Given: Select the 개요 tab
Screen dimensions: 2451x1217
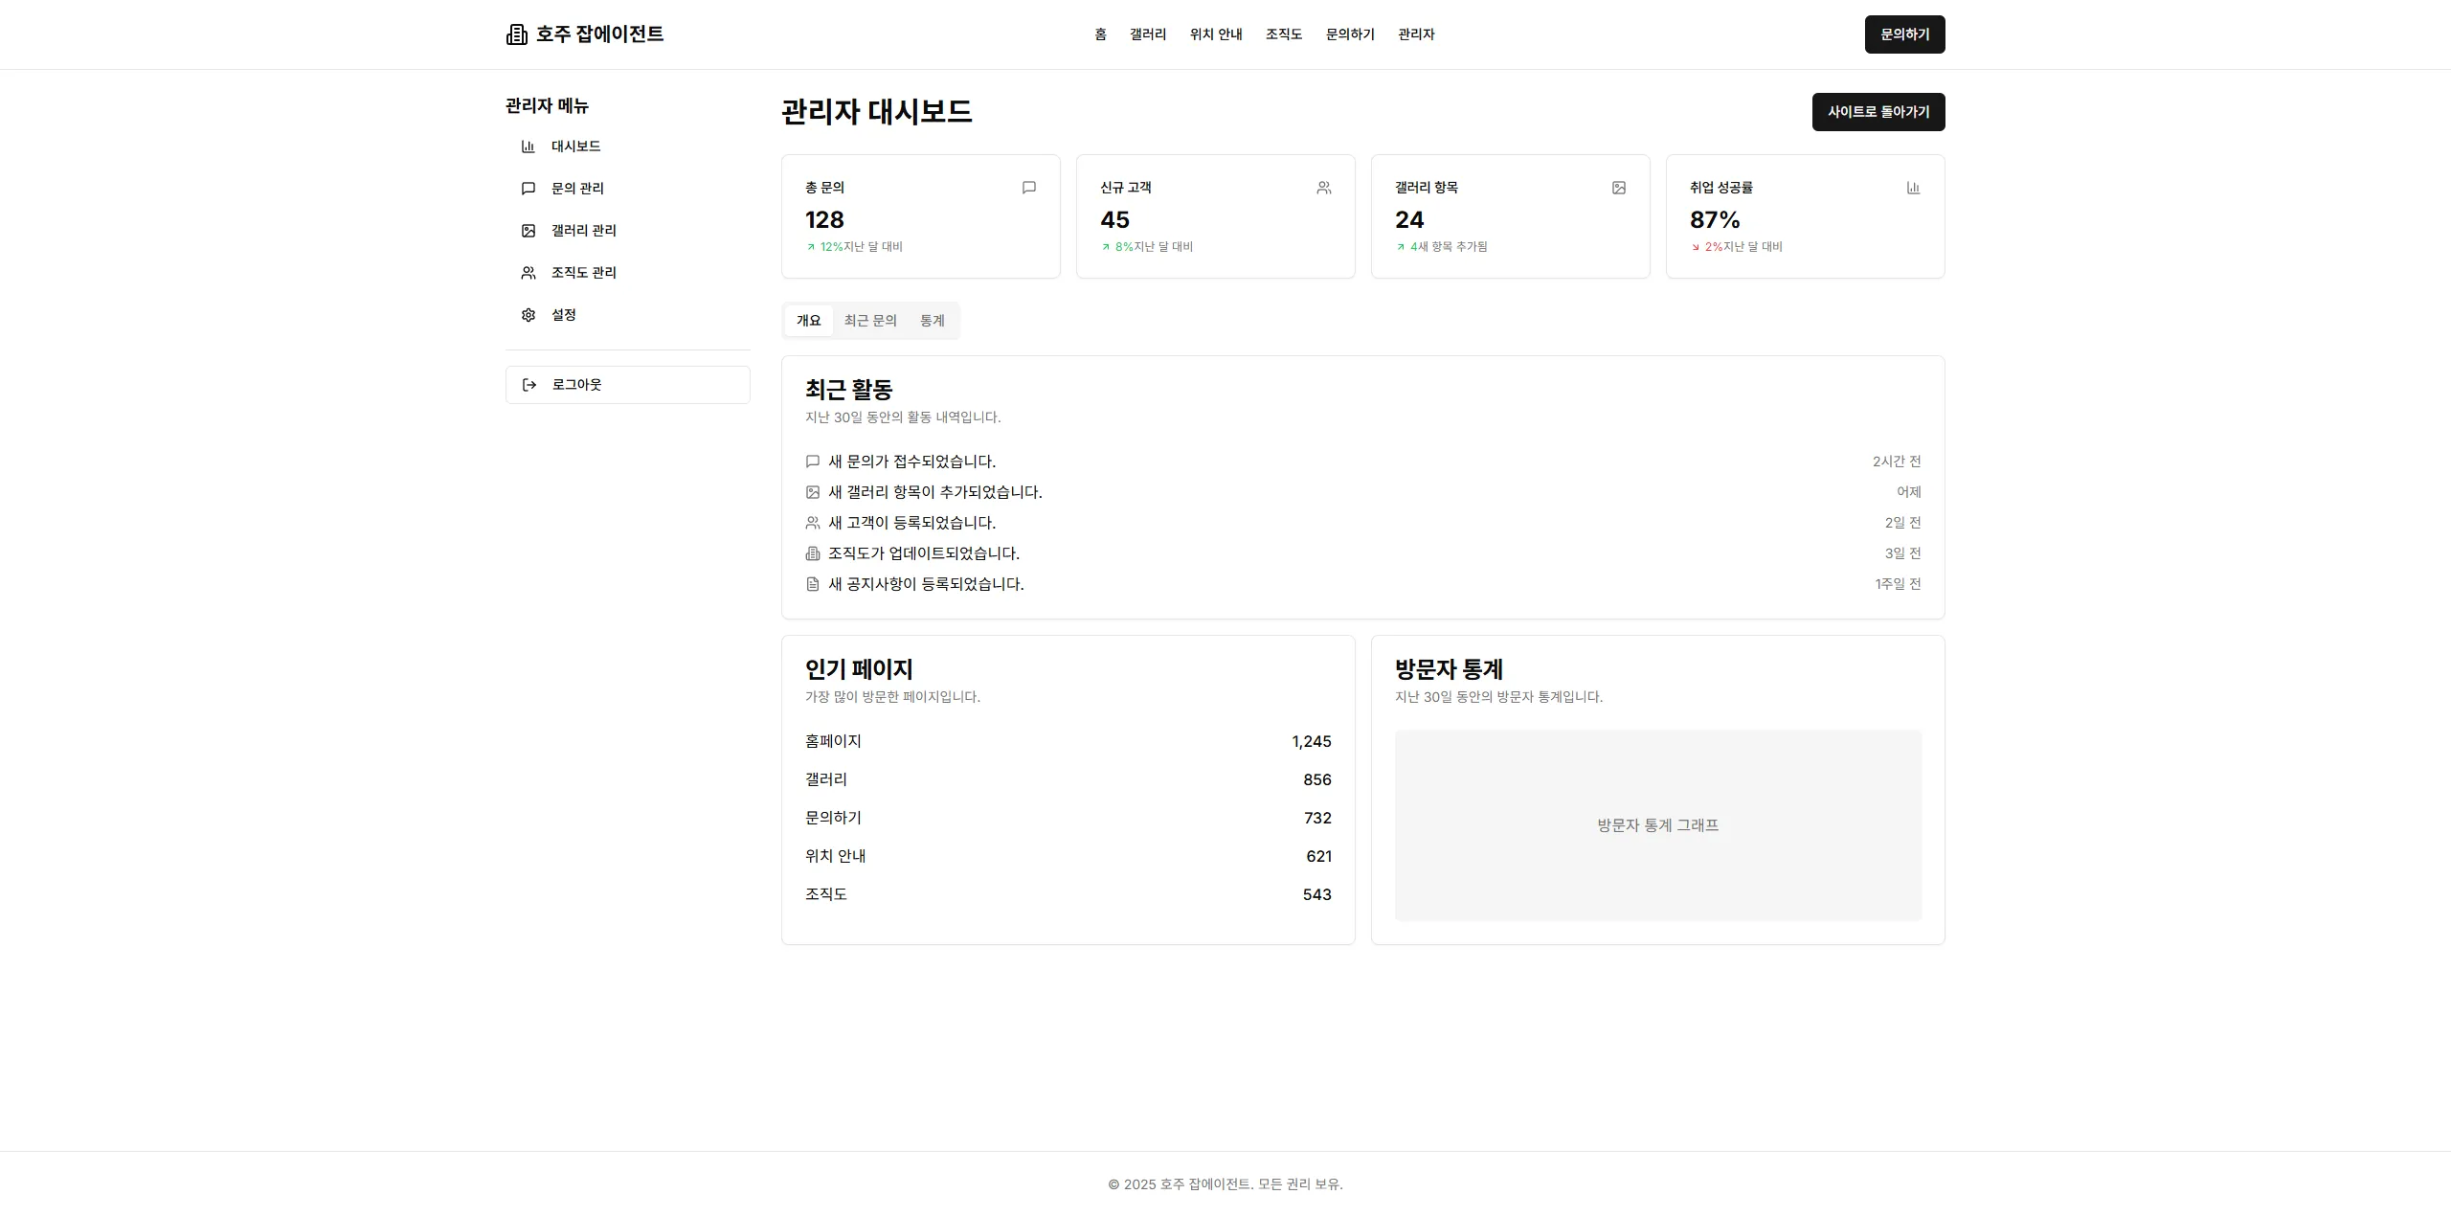Looking at the screenshot, I should coord(809,321).
